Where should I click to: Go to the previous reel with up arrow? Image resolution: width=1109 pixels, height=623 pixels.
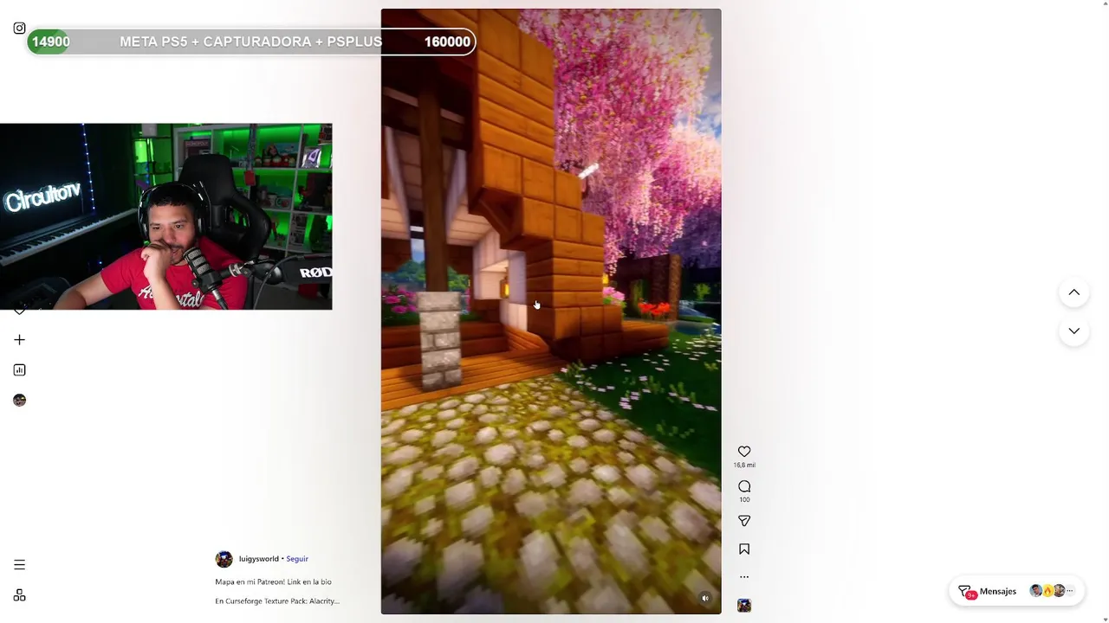pos(1073,292)
